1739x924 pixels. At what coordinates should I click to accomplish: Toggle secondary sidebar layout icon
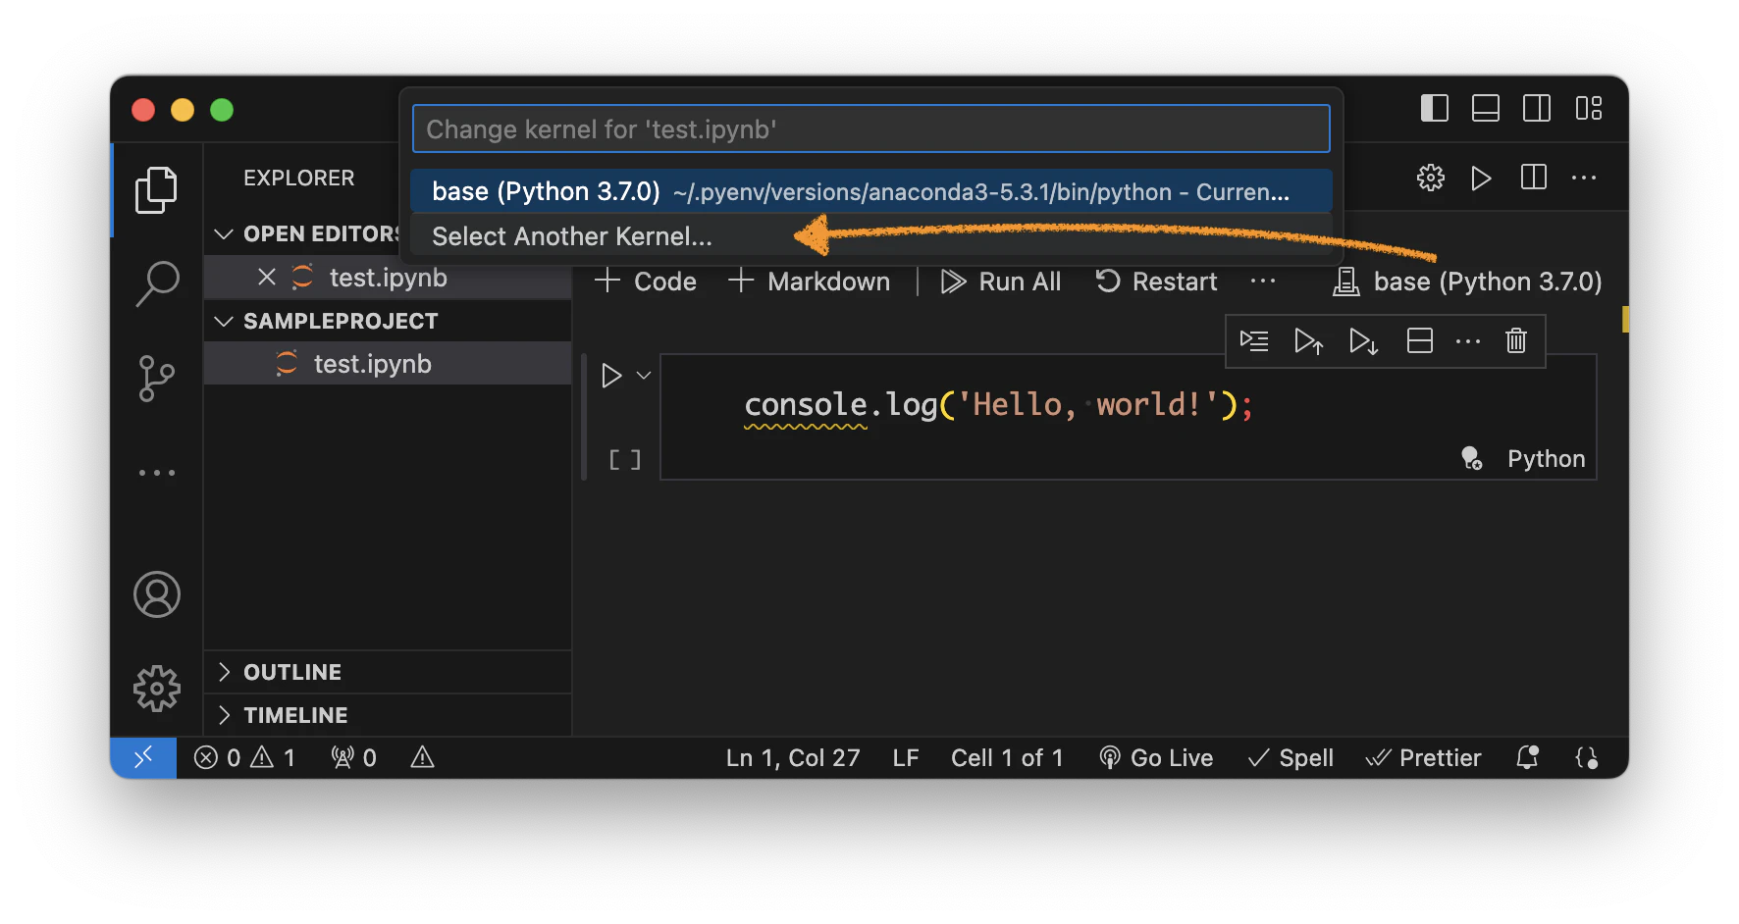tap(1537, 108)
